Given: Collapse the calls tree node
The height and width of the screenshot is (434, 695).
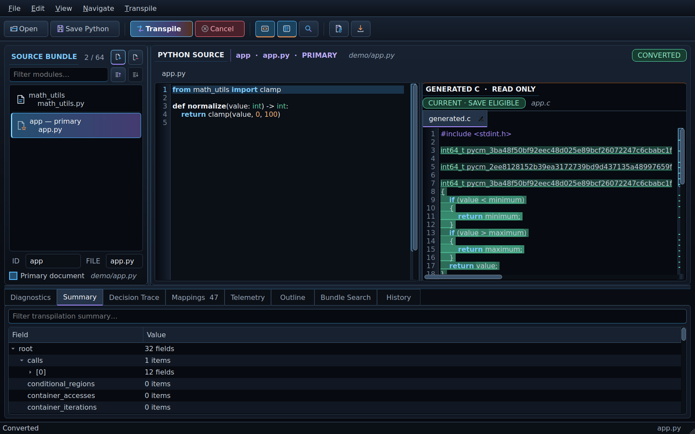Looking at the screenshot, I should [22, 360].
